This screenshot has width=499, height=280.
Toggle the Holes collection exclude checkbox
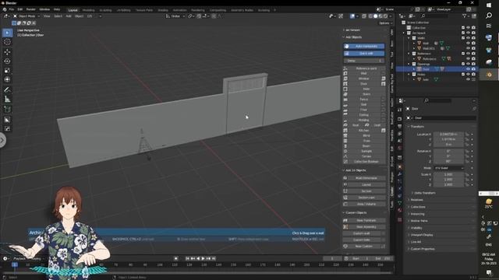tap(463, 75)
